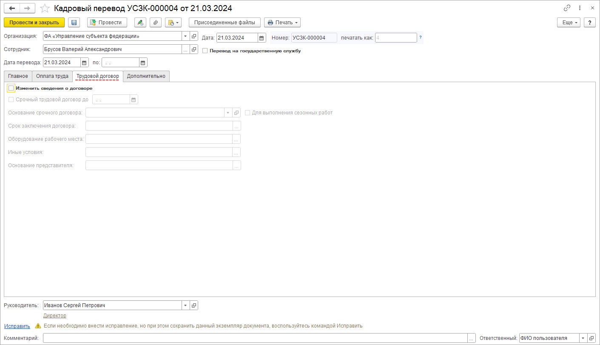Go forward using the right arrow

[27, 8]
